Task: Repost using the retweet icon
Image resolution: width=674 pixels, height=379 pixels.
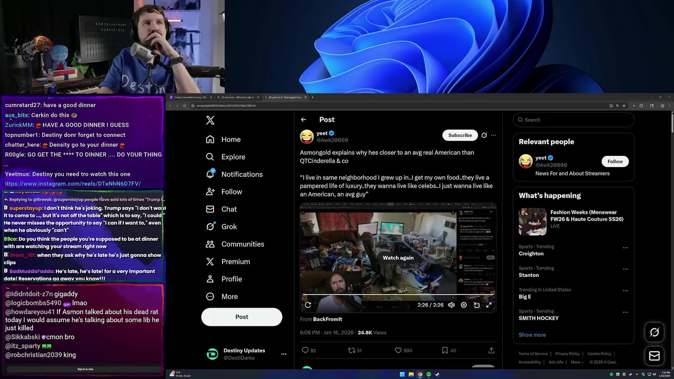Action: [x=352, y=350]
